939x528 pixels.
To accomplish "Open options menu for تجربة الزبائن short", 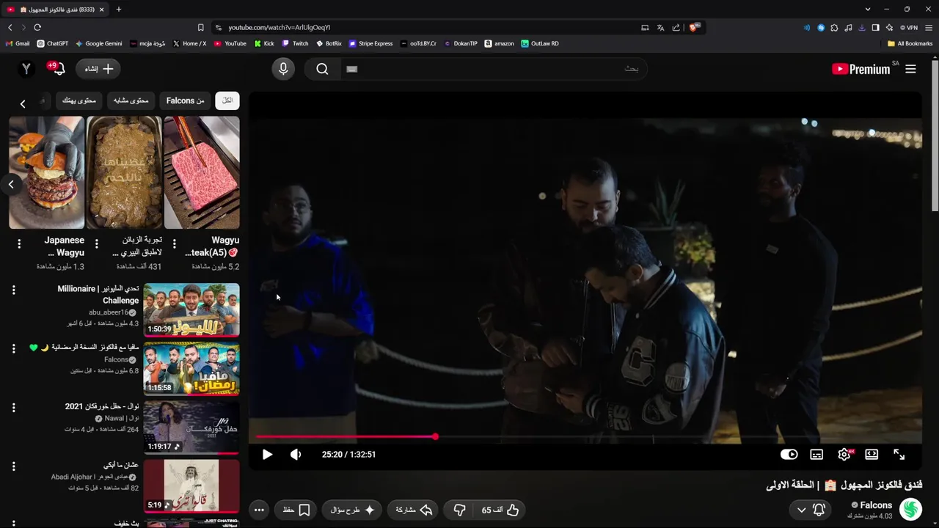I will (x=97, y=243).
